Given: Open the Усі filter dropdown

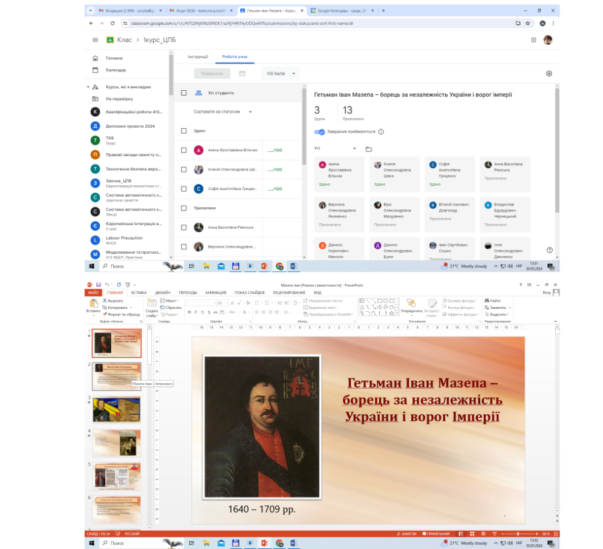Looking at the screenshot, I should [x=335, y=149].
